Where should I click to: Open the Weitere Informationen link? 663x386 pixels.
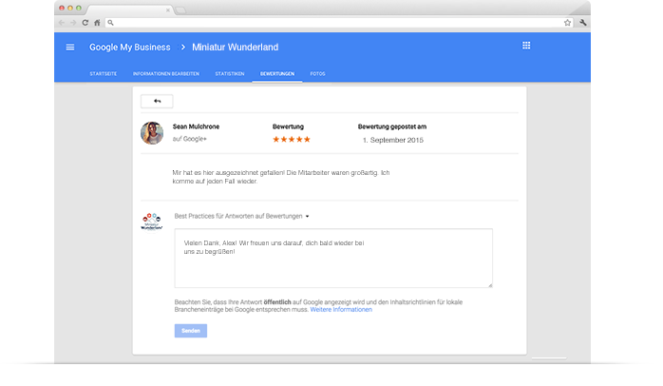click(341, 309)
